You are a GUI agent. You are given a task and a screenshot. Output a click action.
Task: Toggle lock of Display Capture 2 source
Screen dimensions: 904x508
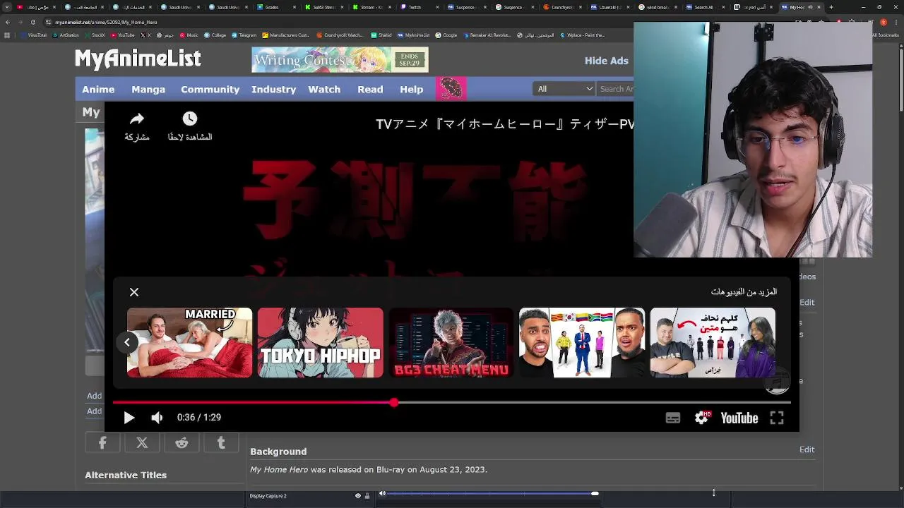pos(367,495)
